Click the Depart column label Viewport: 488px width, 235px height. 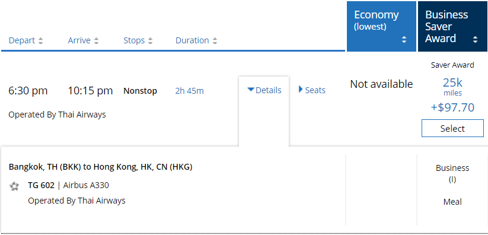22,40
